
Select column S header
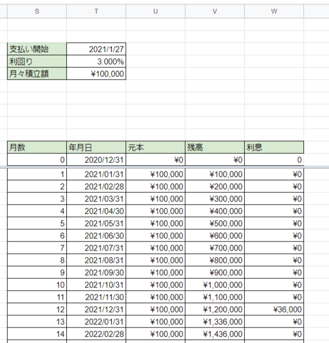point(37,11)
